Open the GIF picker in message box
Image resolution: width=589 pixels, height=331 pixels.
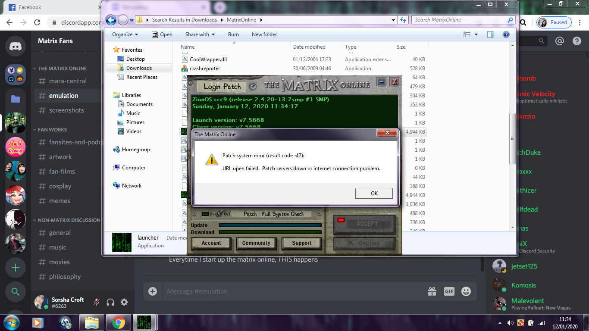click(x=449, y=291)
